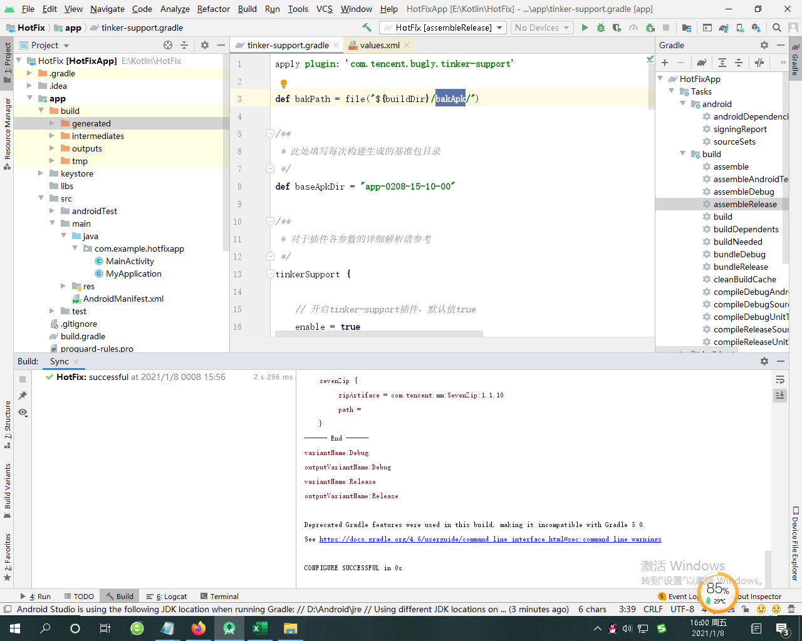
Task: Pin the Build tab with pin icon
Action: tap(23, 396)
